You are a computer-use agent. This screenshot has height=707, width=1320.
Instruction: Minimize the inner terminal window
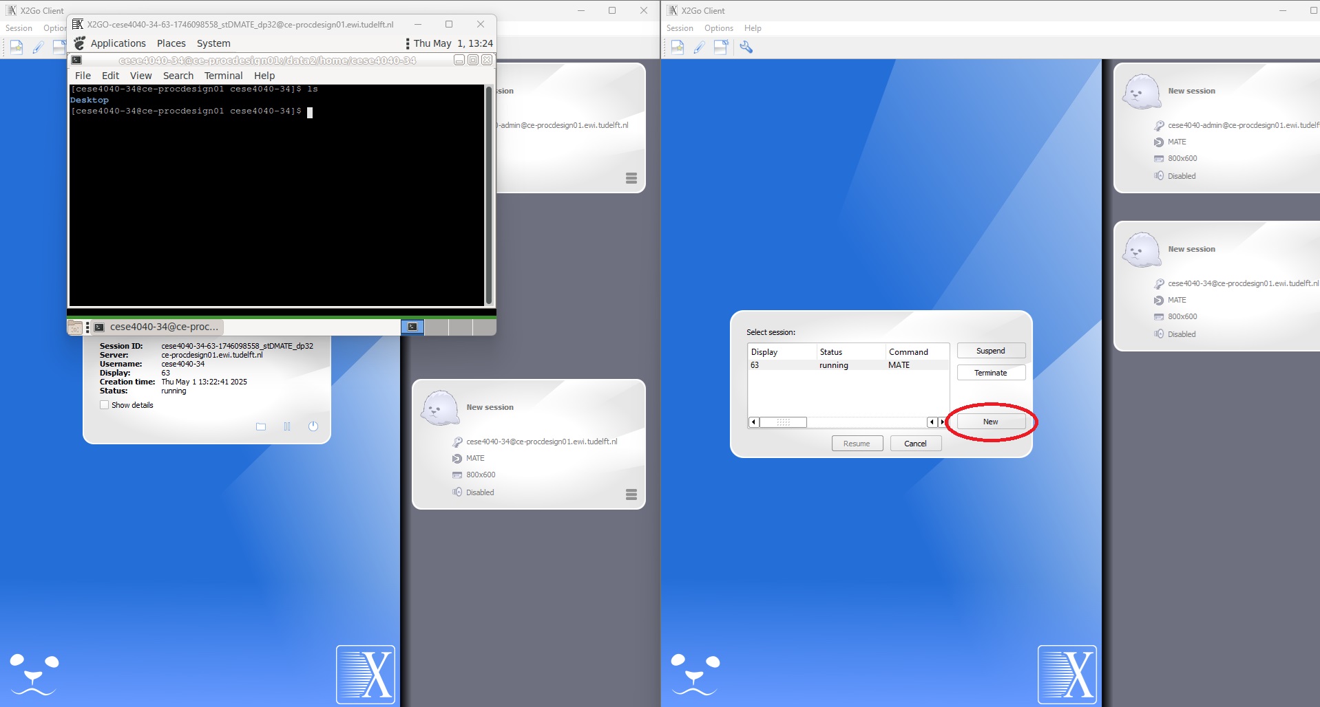click(459, 60)
